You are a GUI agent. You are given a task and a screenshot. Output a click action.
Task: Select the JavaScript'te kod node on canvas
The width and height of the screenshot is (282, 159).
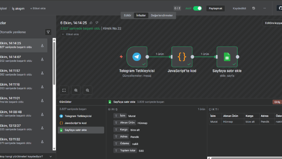coord(182,57)
